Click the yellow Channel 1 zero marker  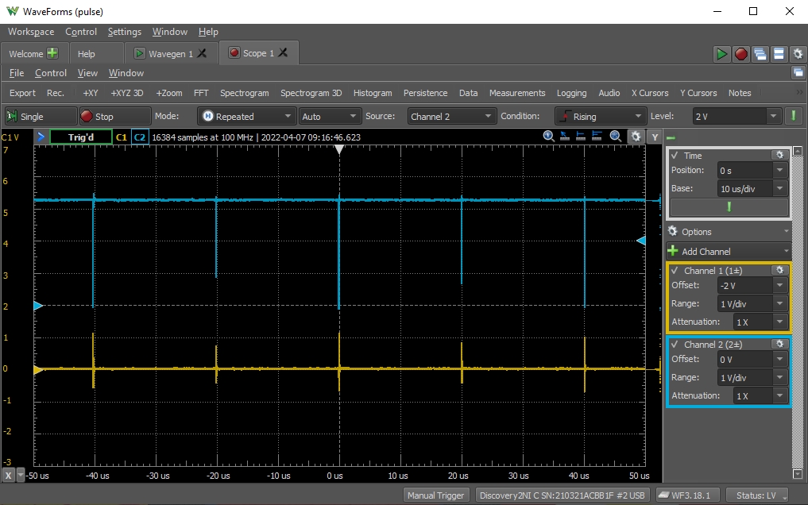coord(38,369)
